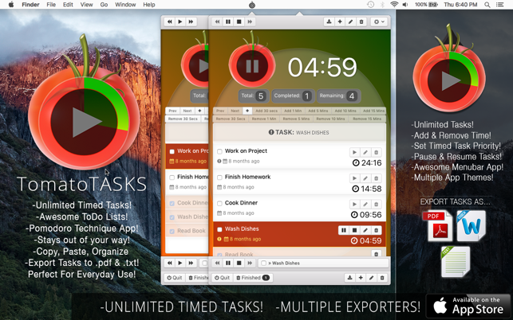Click pencil icon on the Wash Dishes row
Screen dimensions: 513x320
pos(365,230)
